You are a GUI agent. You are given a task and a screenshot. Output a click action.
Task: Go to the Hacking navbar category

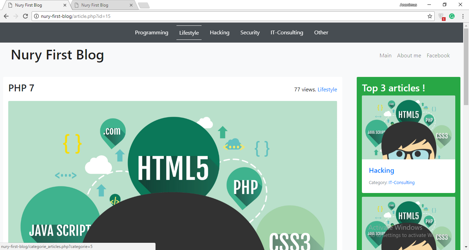219,33
